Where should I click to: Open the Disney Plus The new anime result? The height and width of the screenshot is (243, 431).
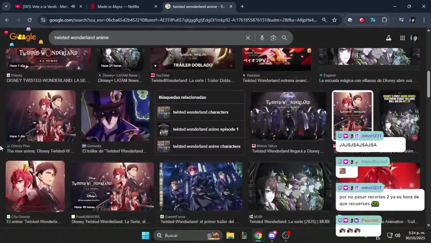point(40,151)
